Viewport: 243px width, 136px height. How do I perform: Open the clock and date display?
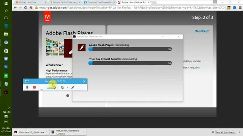pyautogui.click(x=6, y=130)
